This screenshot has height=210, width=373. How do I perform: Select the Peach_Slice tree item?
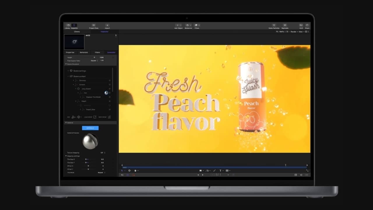(x=91, y=109)
